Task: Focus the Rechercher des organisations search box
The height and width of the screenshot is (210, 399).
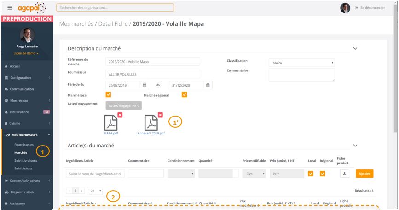Action: coord(115,8)
